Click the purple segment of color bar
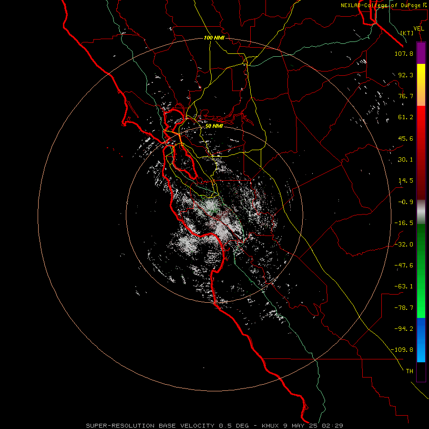The height and width of the screenshot is (429, 429). pyautogui.click(x=421, y=53)
